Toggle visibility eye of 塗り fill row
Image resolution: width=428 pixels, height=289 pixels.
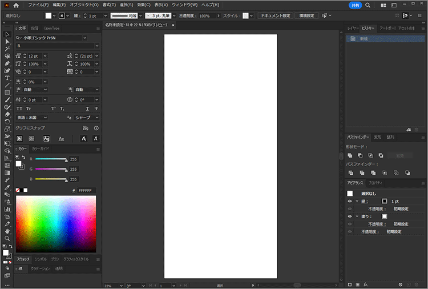(350, 216)
